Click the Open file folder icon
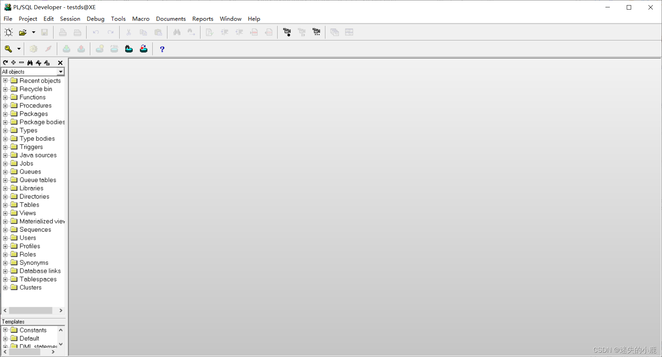662x357 pixels. tap(23, 32)
